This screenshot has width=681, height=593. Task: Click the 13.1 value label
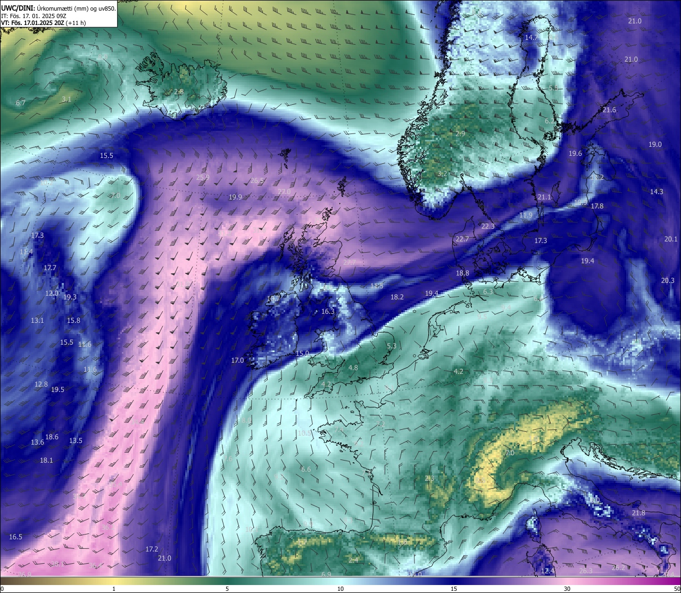point(37,321)
